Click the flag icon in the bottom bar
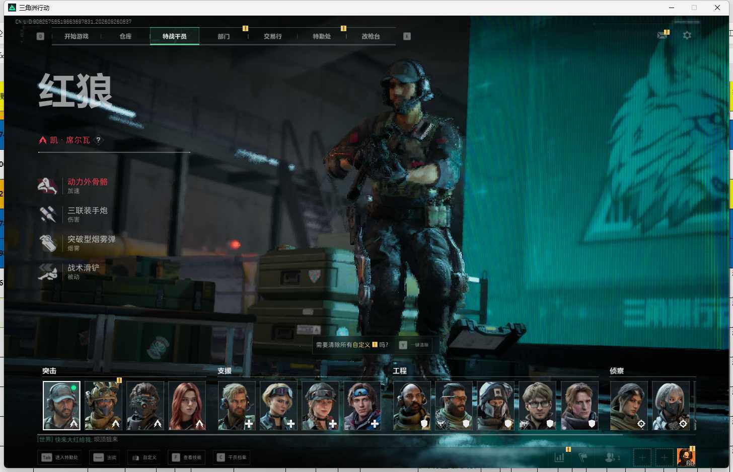 [583, 457]
